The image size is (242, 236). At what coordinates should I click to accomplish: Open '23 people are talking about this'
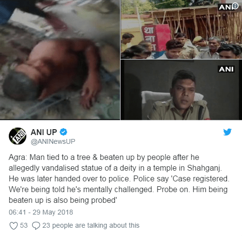91,225
